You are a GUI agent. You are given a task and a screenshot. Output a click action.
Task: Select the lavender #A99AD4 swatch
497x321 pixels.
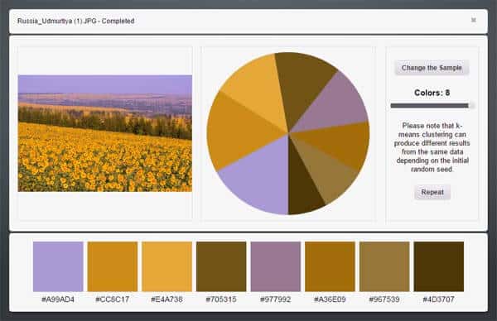(58, 266)
